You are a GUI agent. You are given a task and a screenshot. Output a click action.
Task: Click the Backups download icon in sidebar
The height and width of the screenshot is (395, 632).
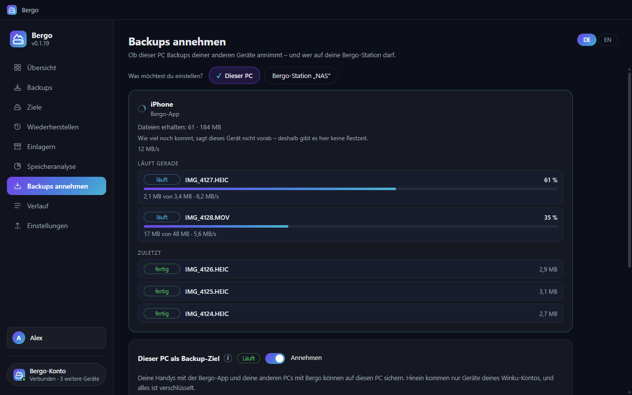click(18, 87)
